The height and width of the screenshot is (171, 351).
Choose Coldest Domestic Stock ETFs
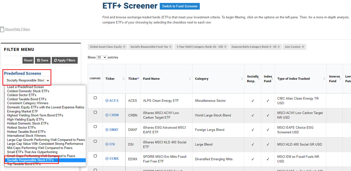pyautogui.click(x=45, y=91)
